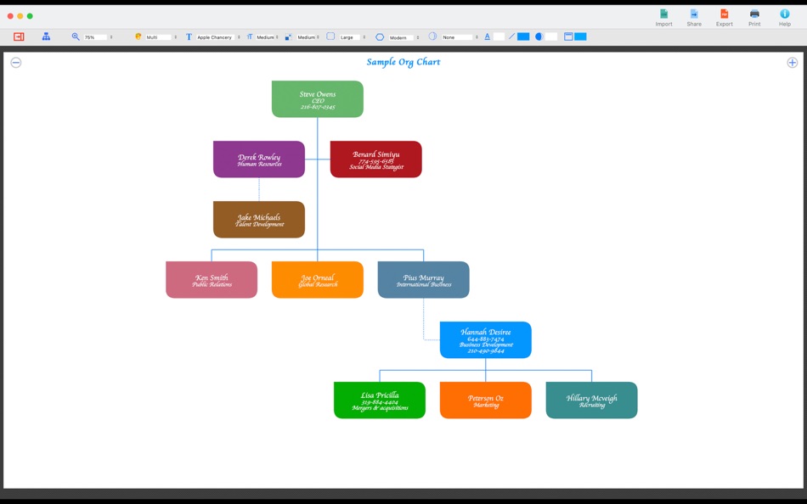Viewport: 807px width, 504px height.
Task: Click the plus circle icon at top right
Action: [792, 63]
